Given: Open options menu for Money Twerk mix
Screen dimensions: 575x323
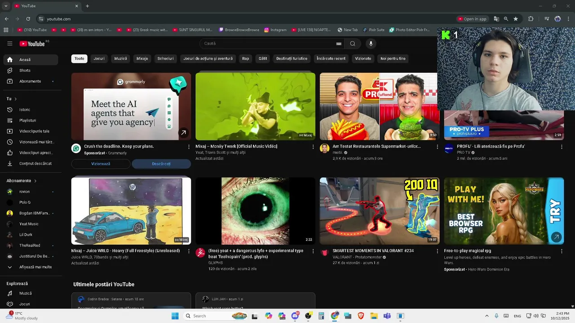Looking at the screenshot, I should (x=313, y=147).
